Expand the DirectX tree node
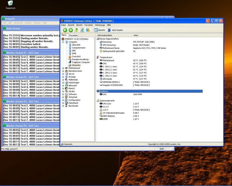The image size is (232, 186). tap(63, 88)
